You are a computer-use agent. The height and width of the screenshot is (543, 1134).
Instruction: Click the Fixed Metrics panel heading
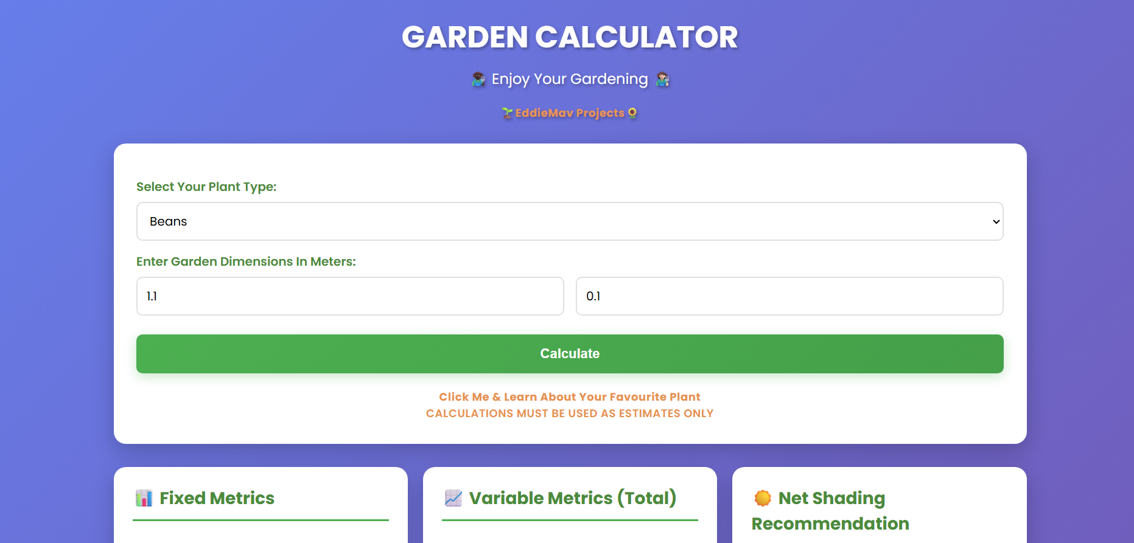(217, 498)
